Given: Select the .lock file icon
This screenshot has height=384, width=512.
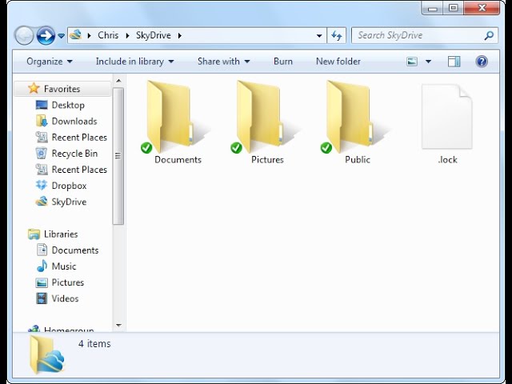Looking at the screenshot, I should [x=447, y=117].
